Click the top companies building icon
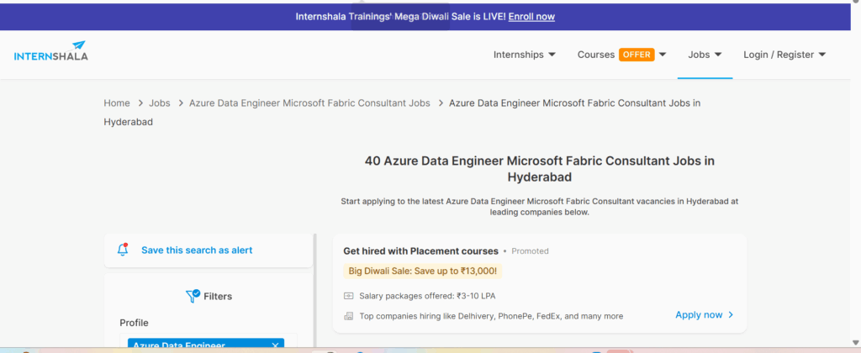 (349, 316)
